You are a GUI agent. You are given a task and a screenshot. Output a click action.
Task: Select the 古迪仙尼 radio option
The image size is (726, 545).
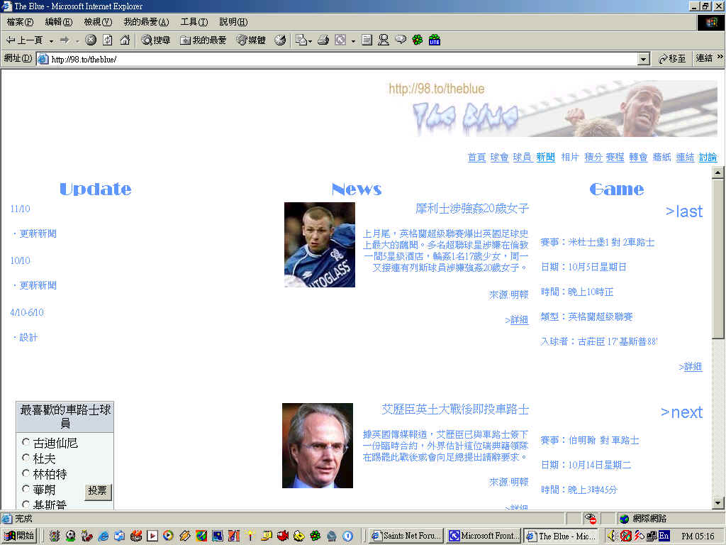point(26,443)
